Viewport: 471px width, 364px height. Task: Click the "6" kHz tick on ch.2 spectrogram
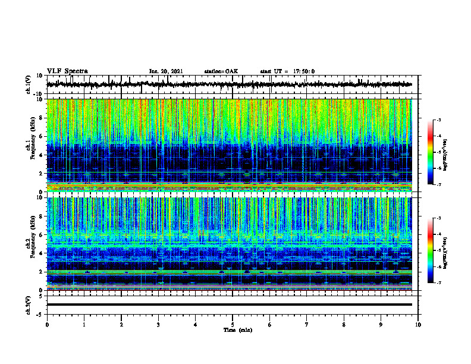click(x=42, y=235)
